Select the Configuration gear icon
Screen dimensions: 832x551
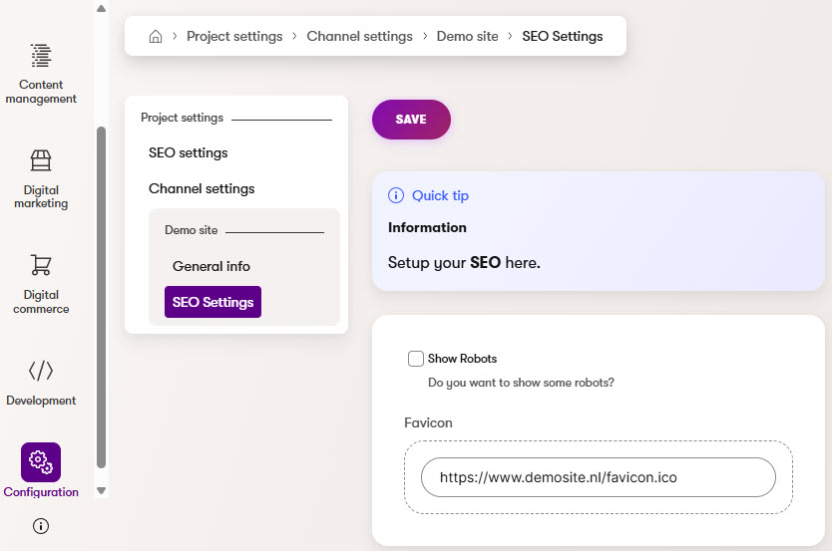(x=41, y=462)
